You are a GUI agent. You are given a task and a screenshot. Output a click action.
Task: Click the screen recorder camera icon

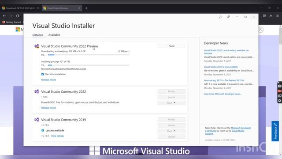(x=280, y=86)
